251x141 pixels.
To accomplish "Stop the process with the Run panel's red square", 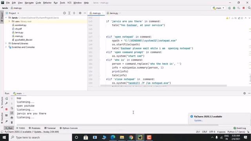I will 6,109.
